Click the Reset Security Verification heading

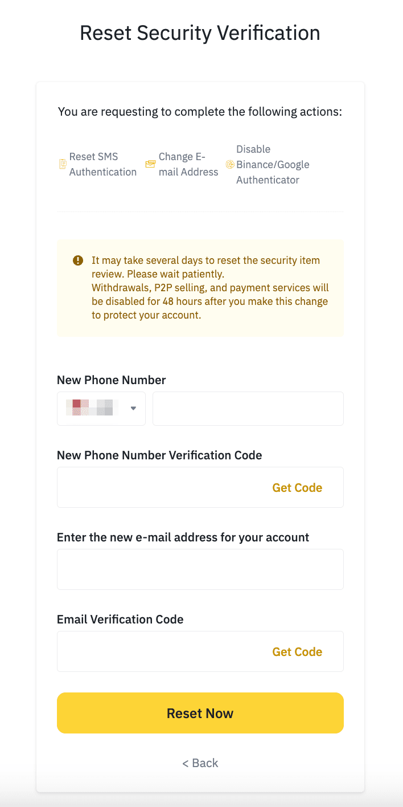click(x=200, y=32)
